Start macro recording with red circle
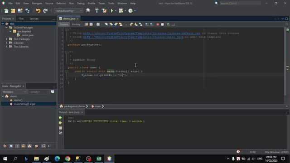Image resolution: width=290 pixels, height=163 pixels. [x=158, y=24]
